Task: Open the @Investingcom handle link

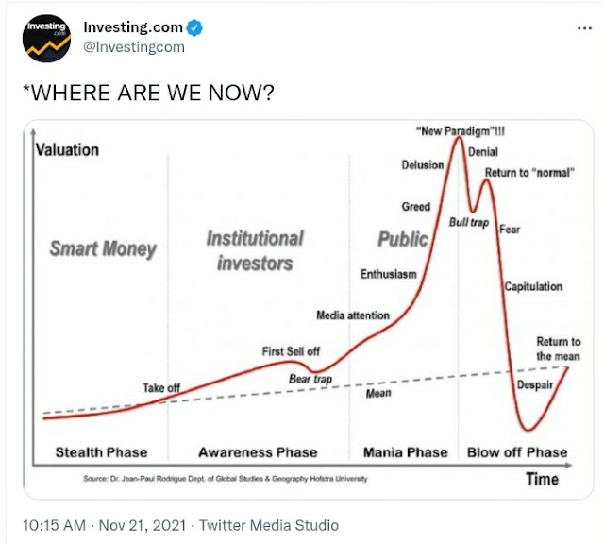Action: click(x=134, y=47)
